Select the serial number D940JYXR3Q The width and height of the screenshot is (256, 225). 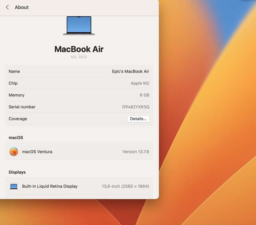(136, 107)
